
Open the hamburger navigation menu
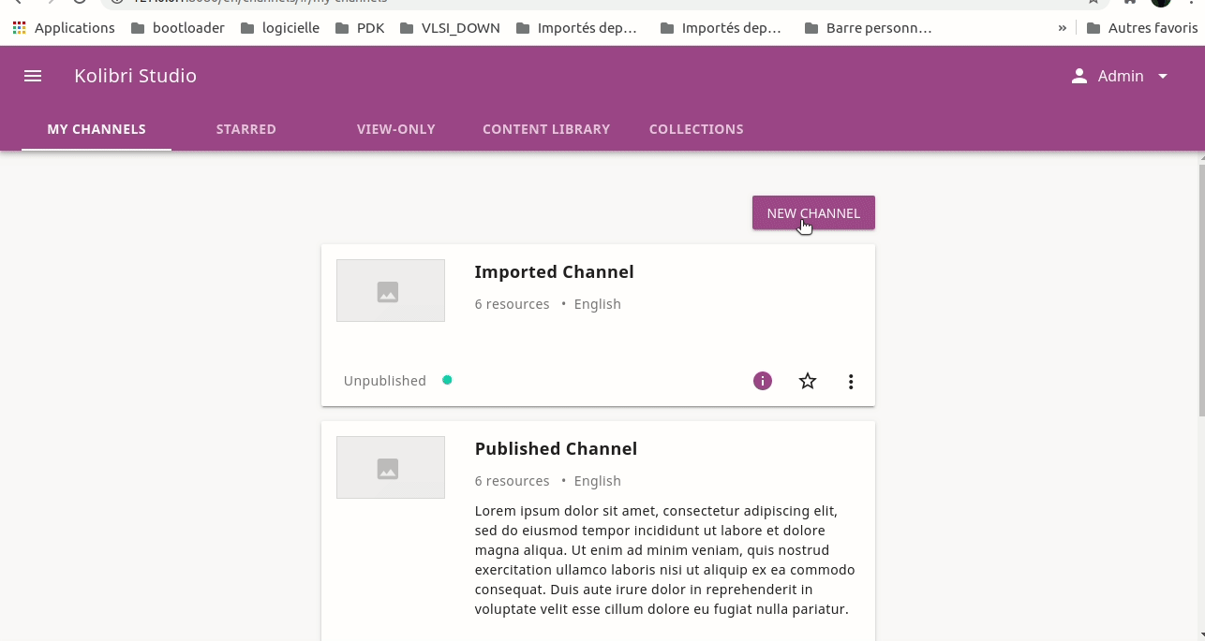(x=33, y=76)
